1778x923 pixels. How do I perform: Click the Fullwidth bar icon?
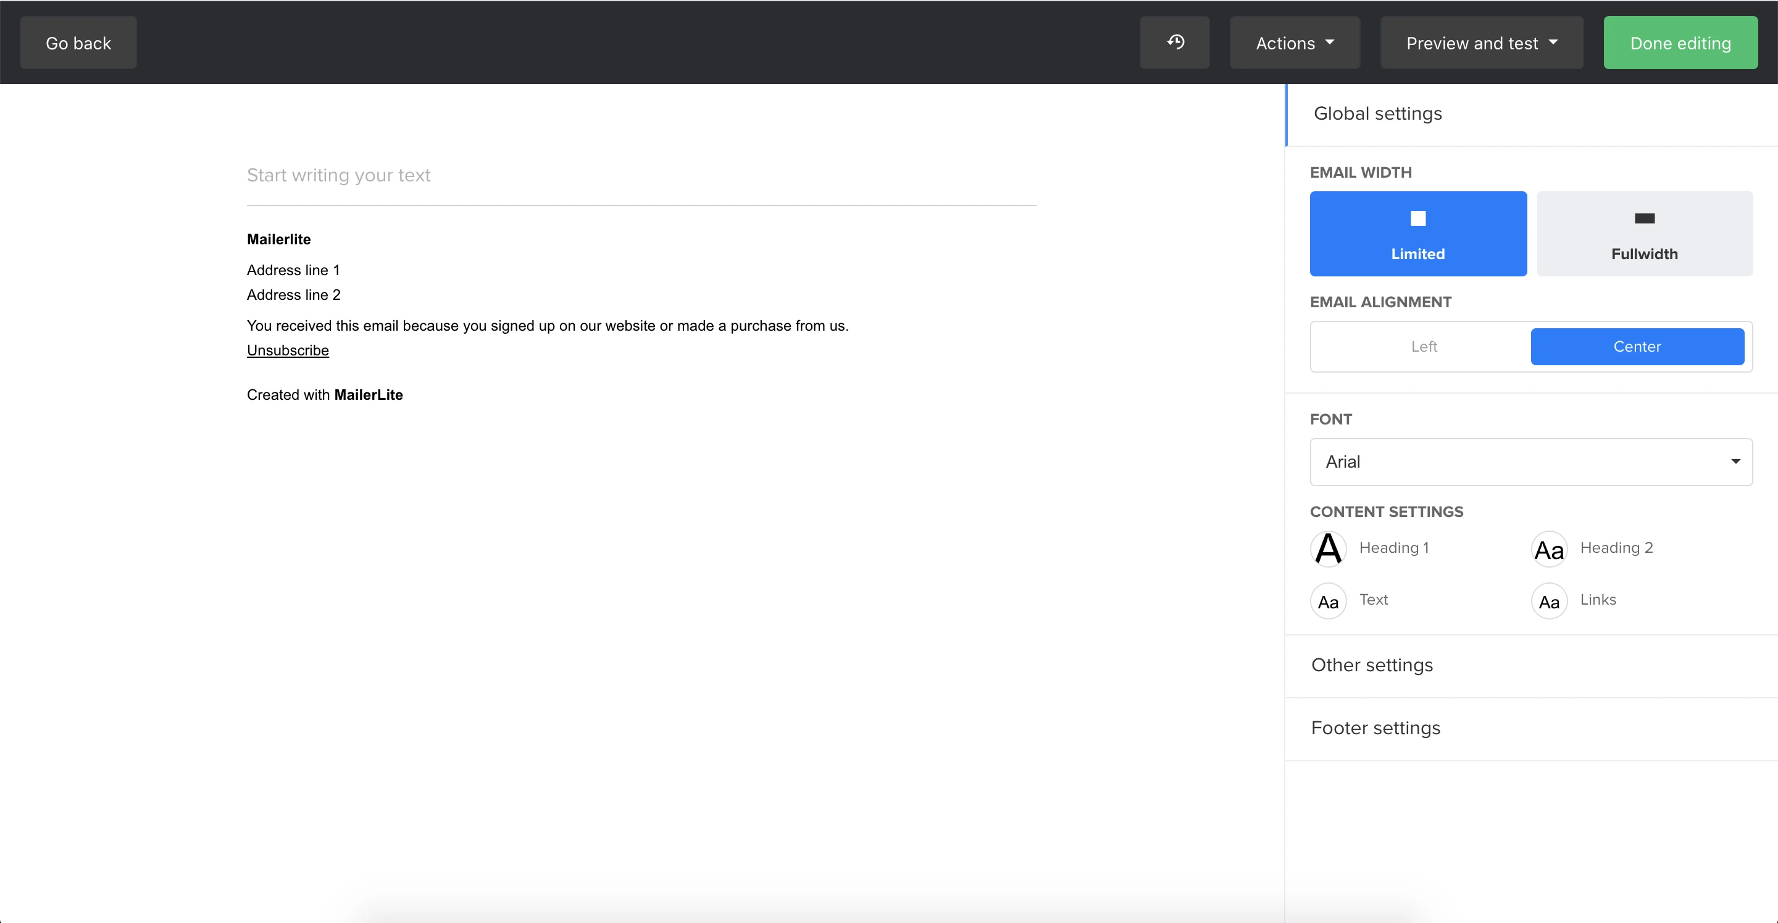click(x=1644, y=218)
